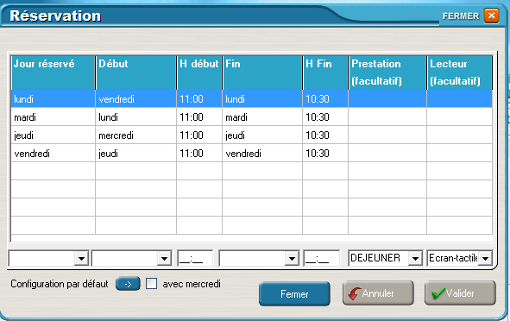Click the 'Prestation (facultatif)' column header
Viewport: 510px width, 321px height.
pos(388,72)
